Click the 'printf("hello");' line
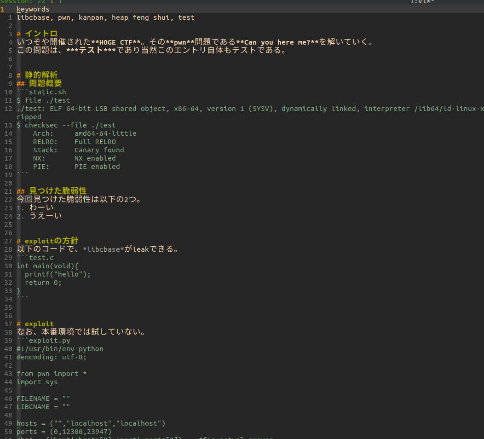484x439 pixels. [x=58, y=274]
